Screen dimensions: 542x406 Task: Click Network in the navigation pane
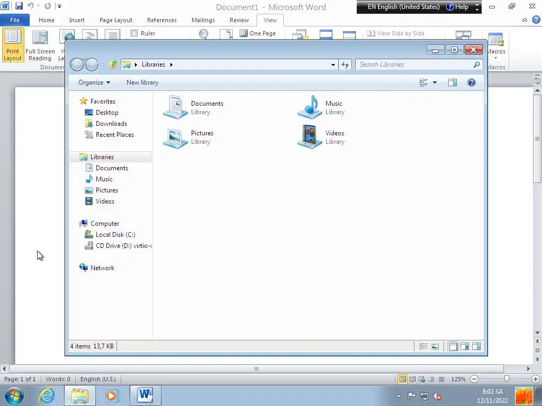(x=102, y=267)
